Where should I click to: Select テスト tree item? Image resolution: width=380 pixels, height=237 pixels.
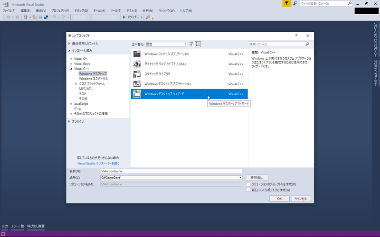(x=82, y=93)
